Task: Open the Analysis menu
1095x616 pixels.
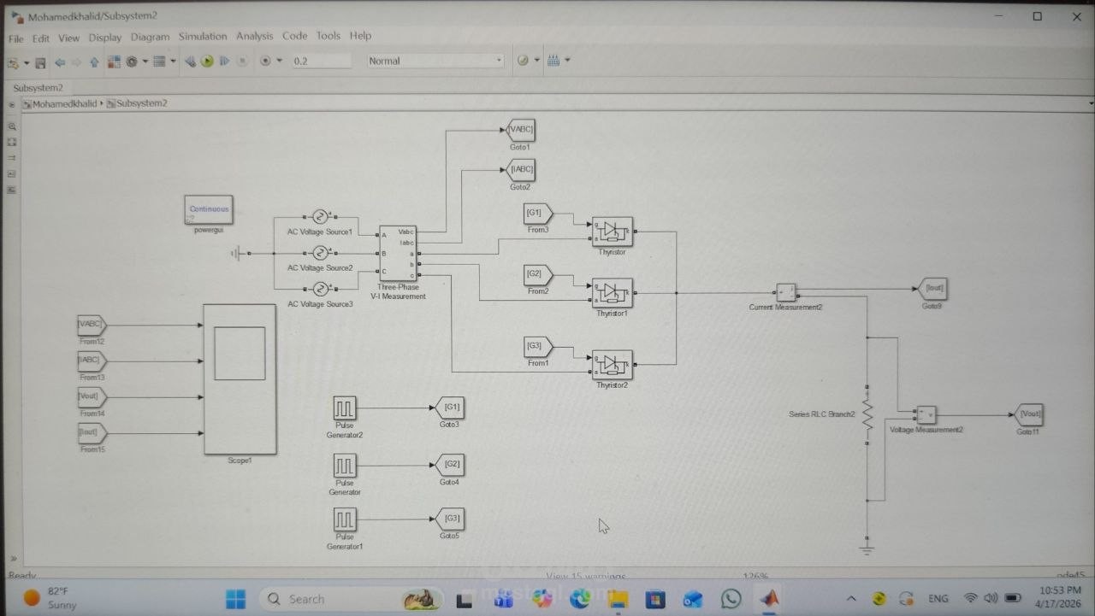Action: [x=255, y=36]
